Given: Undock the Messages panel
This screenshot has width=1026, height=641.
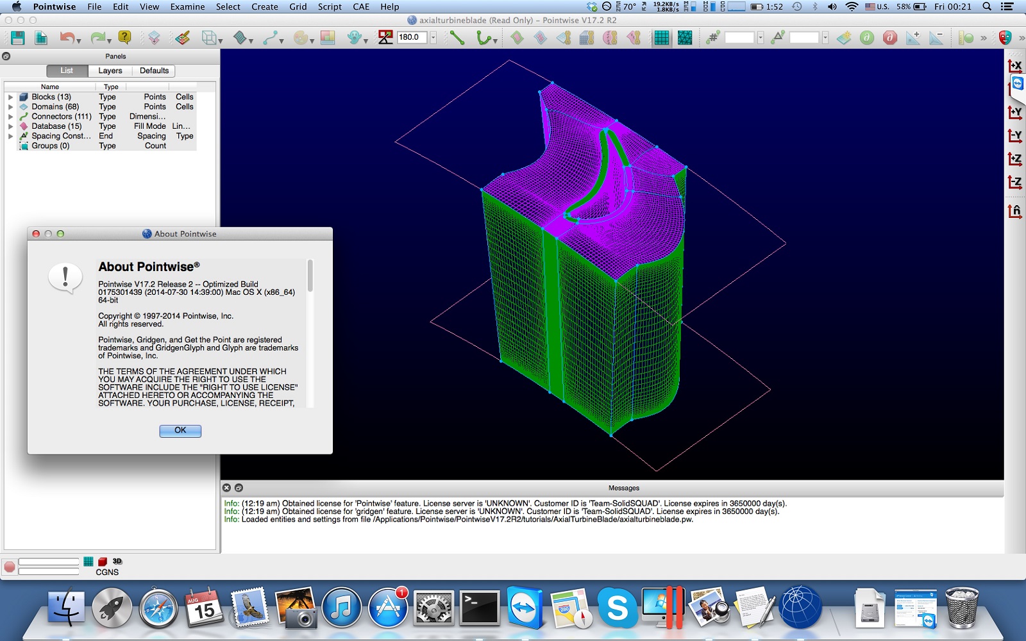Looking at the screenshot, I should pyautogui.click(x=239, y=488).
